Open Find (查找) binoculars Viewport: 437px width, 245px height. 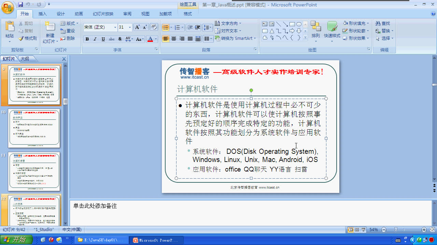coord(383,23)
